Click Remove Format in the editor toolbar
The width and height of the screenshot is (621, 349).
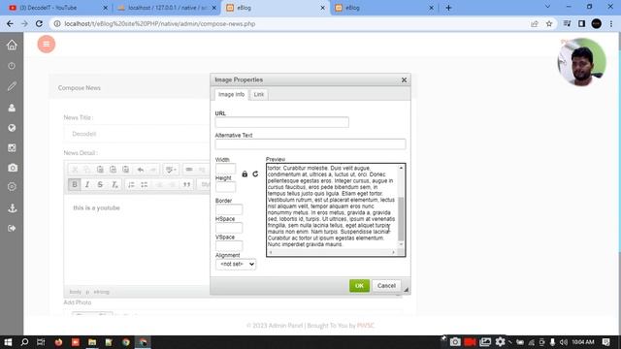(x=114, y=184)
